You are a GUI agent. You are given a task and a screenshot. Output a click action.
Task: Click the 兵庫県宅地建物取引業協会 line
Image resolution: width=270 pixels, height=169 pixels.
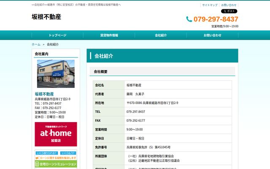[x=151, y=156]
